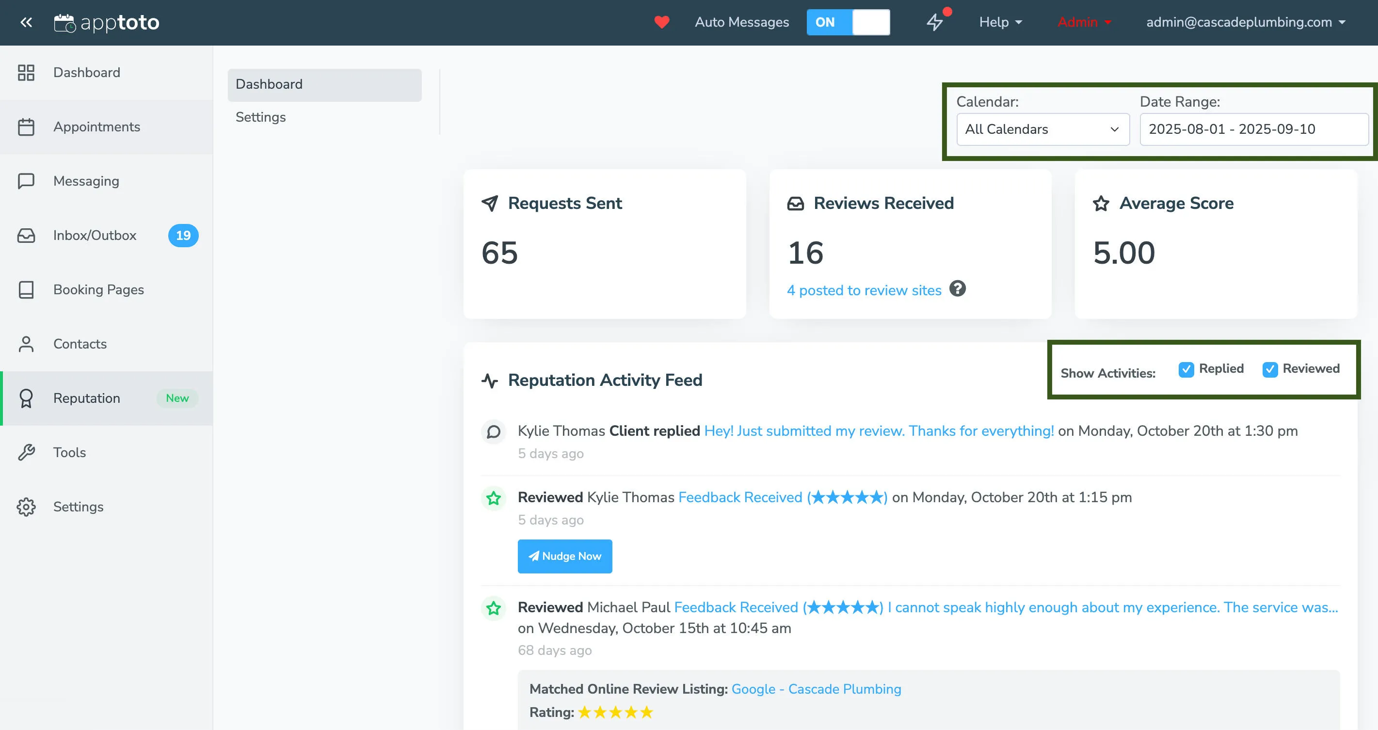Select the Messaging icon in sidebar
The width and height of the screenshot is (1378, 730).
26,181
